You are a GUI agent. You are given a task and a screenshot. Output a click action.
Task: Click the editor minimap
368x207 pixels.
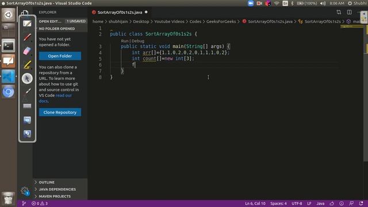(x=352, y=27)
